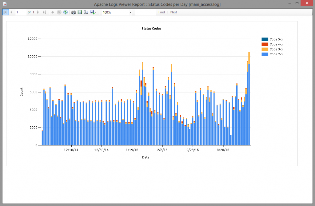Click the find text input box
Viewport: 315px width, 206px height.
pyautogui.click(x=146, y=12)
